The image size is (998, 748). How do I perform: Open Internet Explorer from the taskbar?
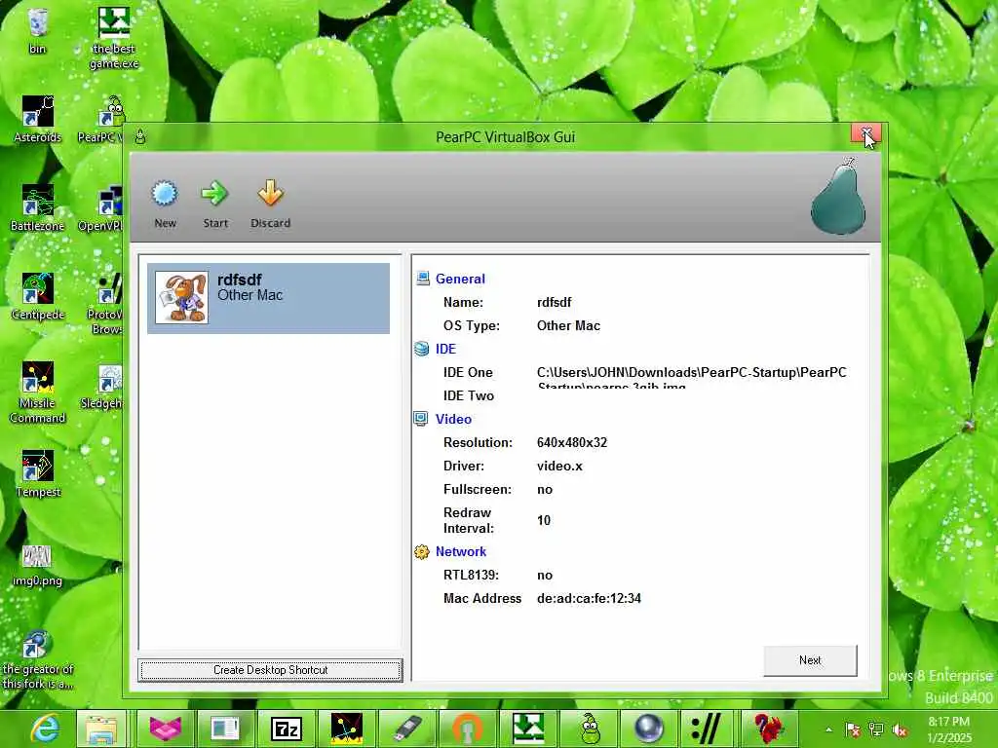[x=45, y=729]
